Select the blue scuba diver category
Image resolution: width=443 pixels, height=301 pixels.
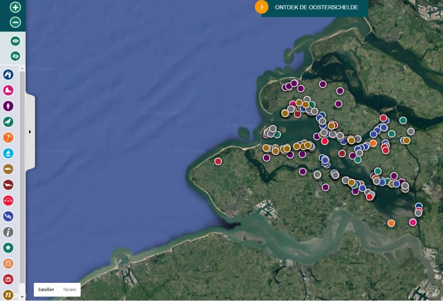[x=8, y=216]
